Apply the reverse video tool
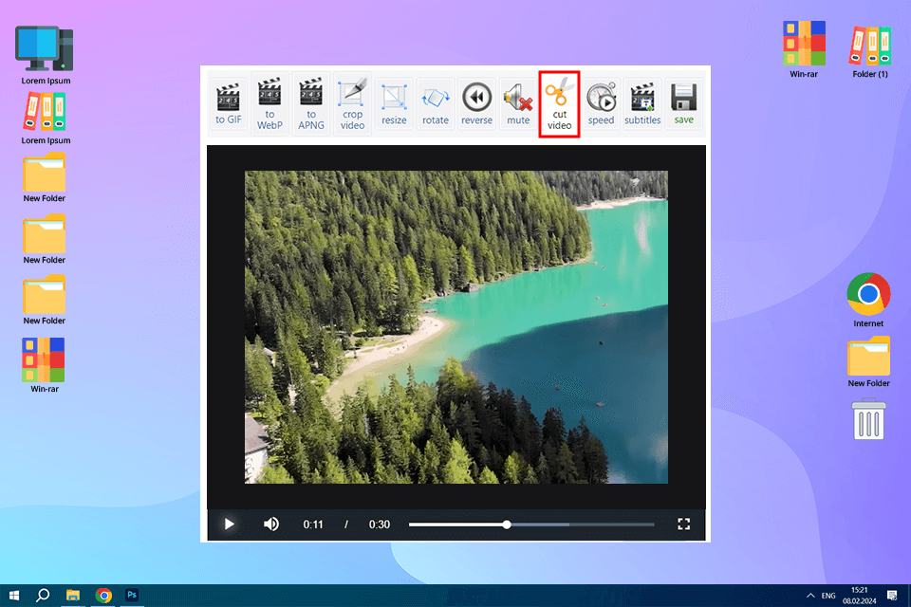The height and width of the screenshot is (607, 911). [x=477, y=104]
